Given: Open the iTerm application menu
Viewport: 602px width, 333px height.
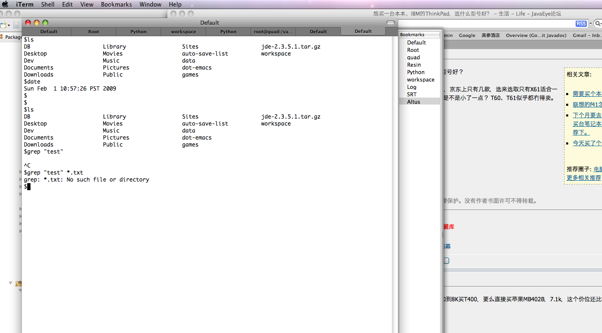Looking at the screenshot, I should coord(24,5).
